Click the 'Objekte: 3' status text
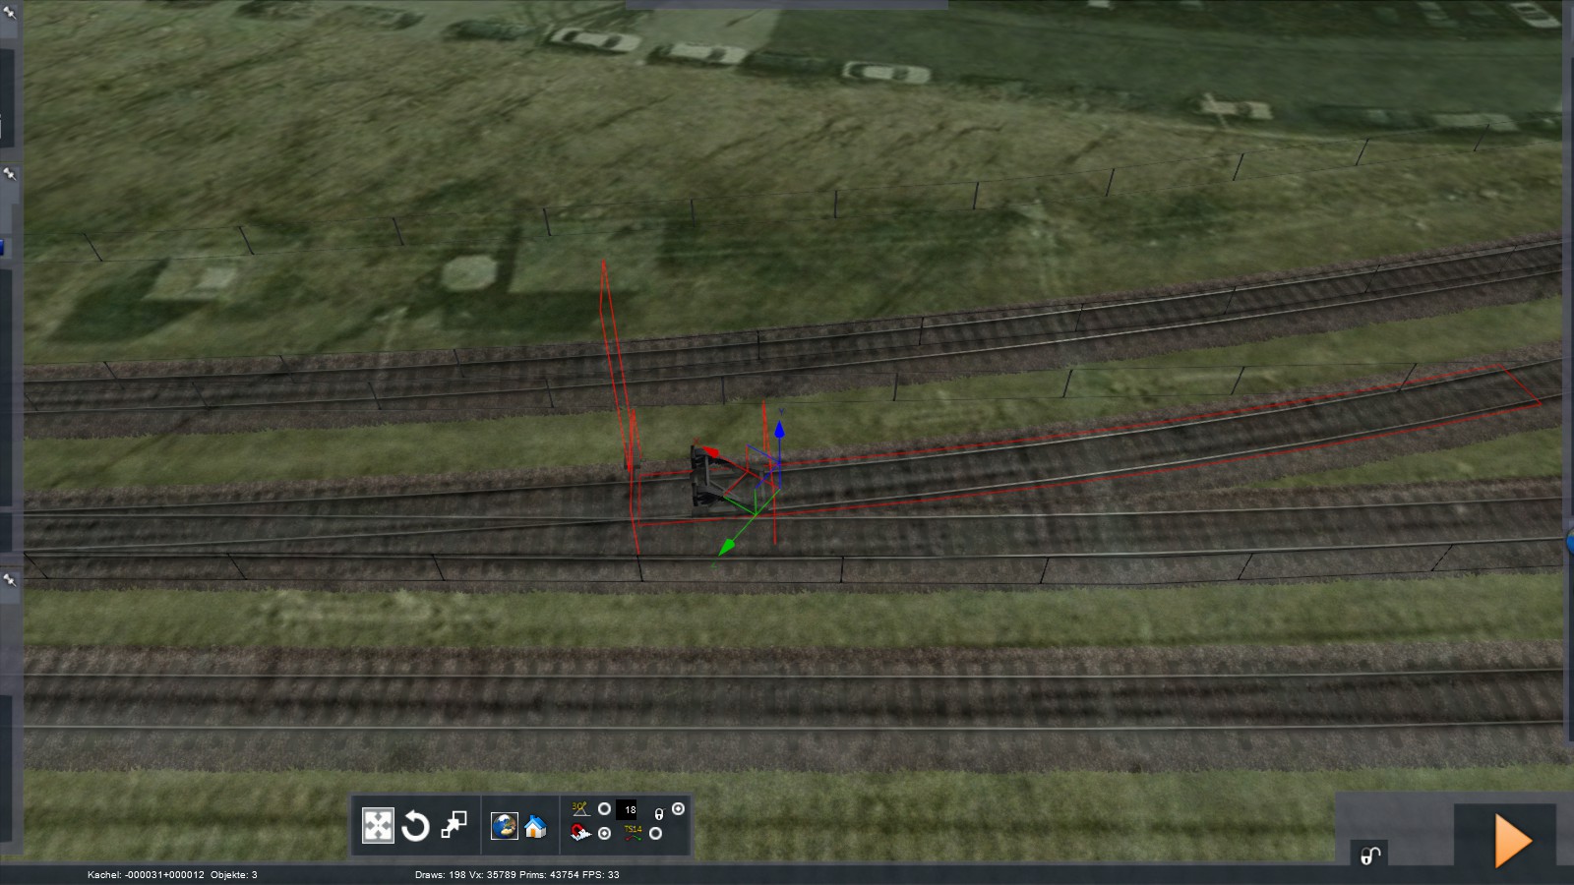The image size is (1574, 885). [234, 874]
